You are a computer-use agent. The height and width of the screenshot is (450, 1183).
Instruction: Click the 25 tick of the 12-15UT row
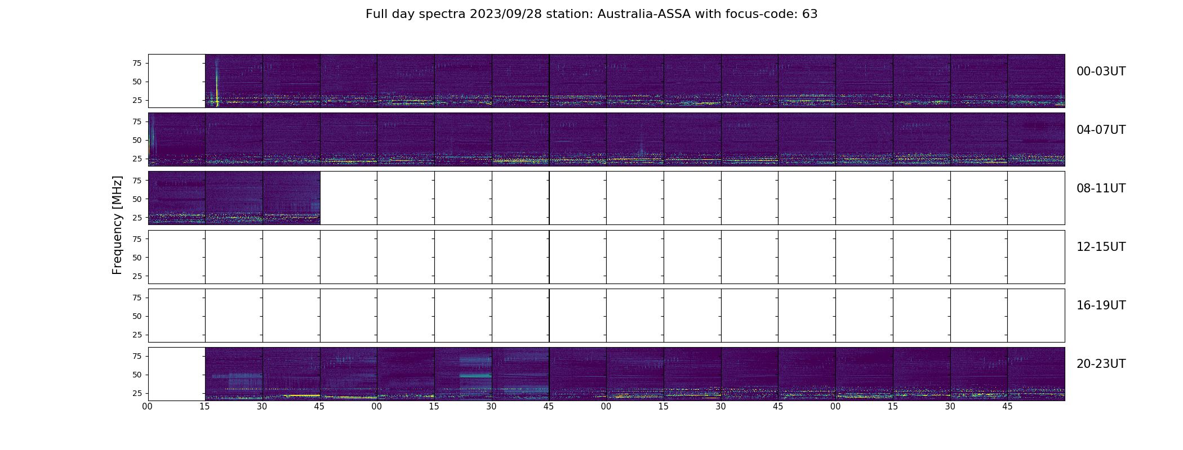[x=137, y=276]
